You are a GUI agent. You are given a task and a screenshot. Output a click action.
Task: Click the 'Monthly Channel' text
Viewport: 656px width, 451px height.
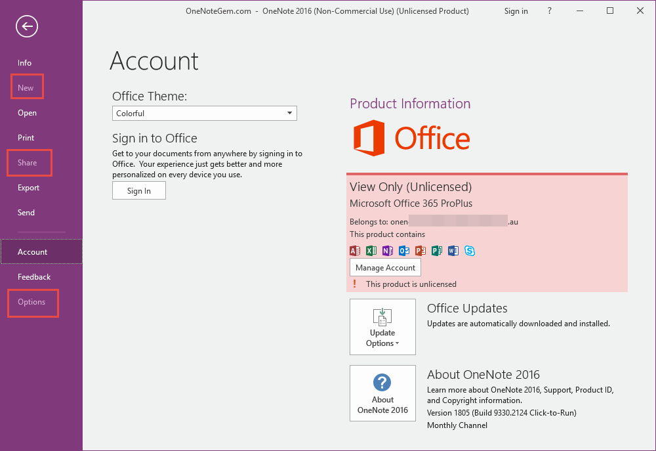[457, 425]
